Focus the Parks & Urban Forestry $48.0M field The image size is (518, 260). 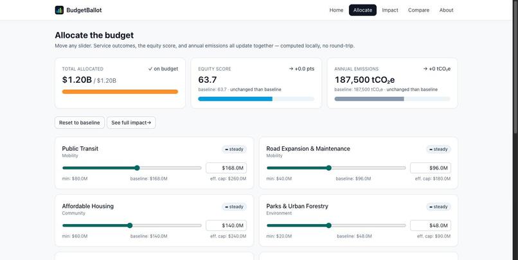pos(431,225)
